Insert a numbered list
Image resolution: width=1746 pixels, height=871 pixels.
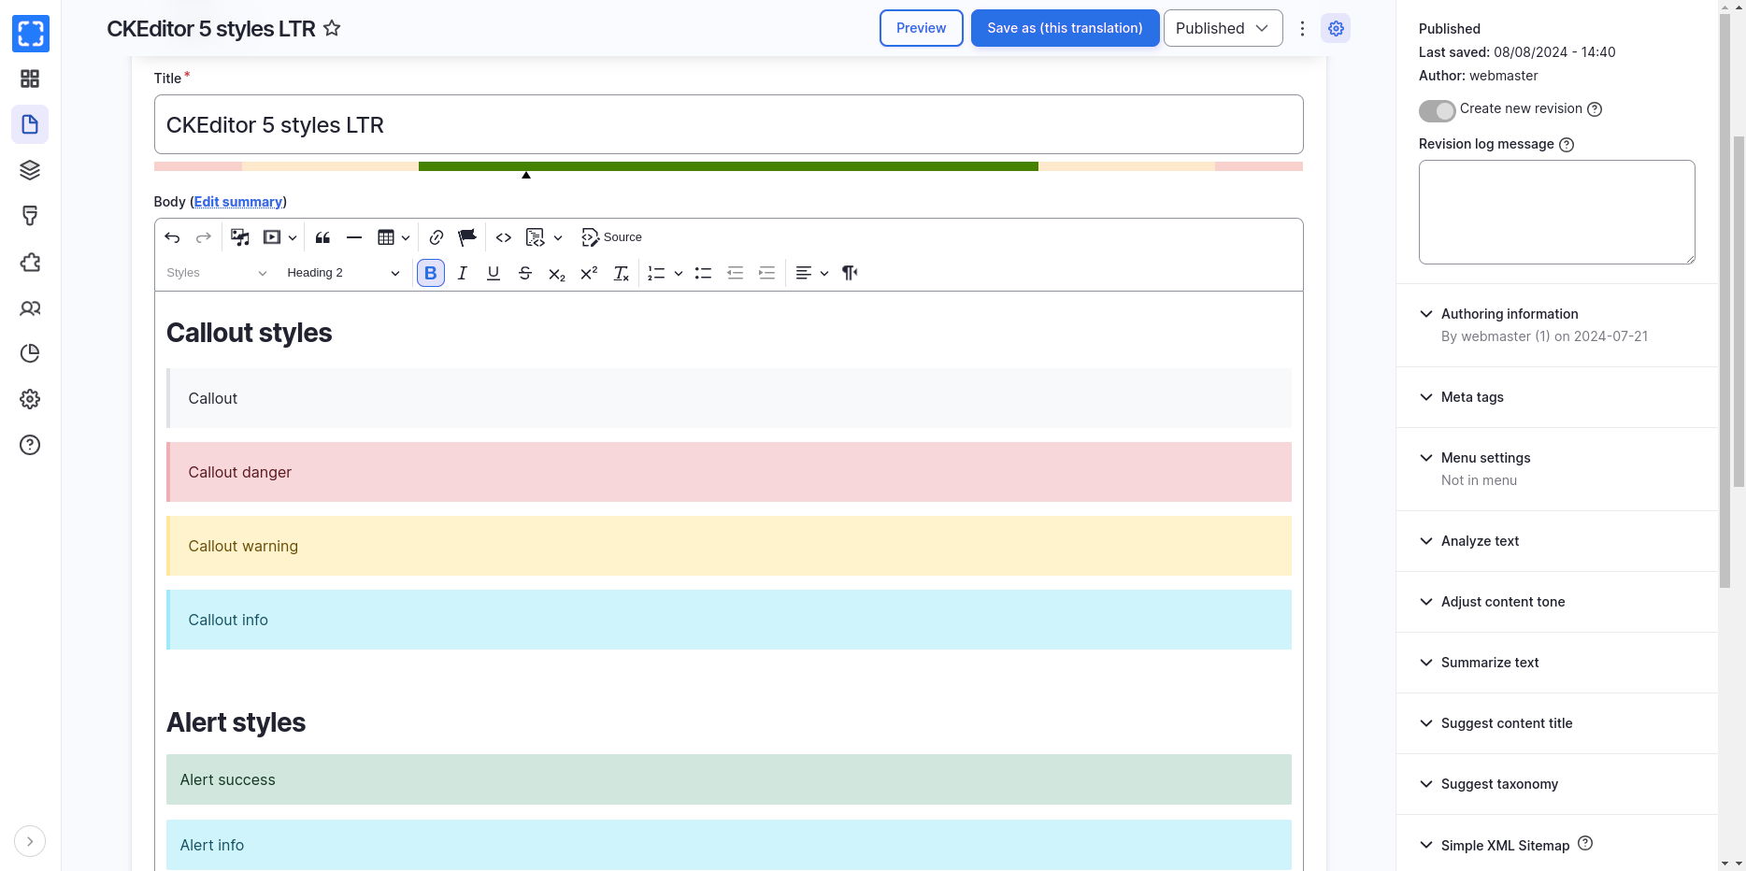tap(656, 273)
